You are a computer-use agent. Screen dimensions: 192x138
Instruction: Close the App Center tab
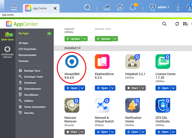55,8
